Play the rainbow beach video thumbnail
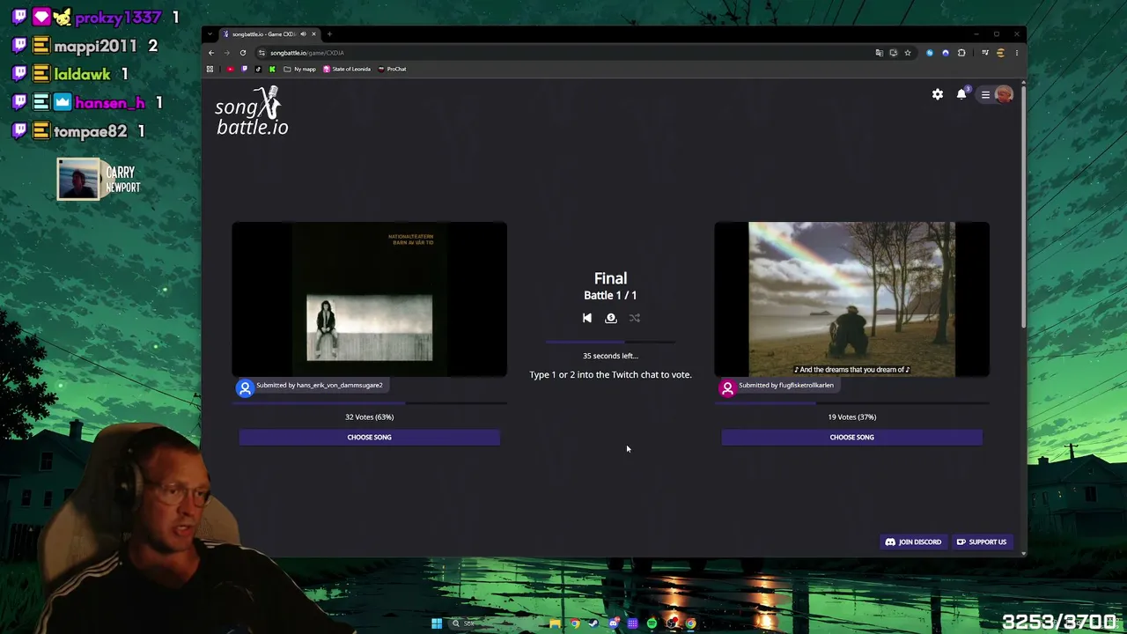This screenshot has width=1127, height=634. coord(851,299)
